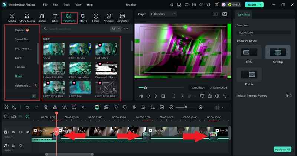The width and height of the screenshot is (297, 156).
Task: Select the Camera transitions category
Action: (20, 67)
